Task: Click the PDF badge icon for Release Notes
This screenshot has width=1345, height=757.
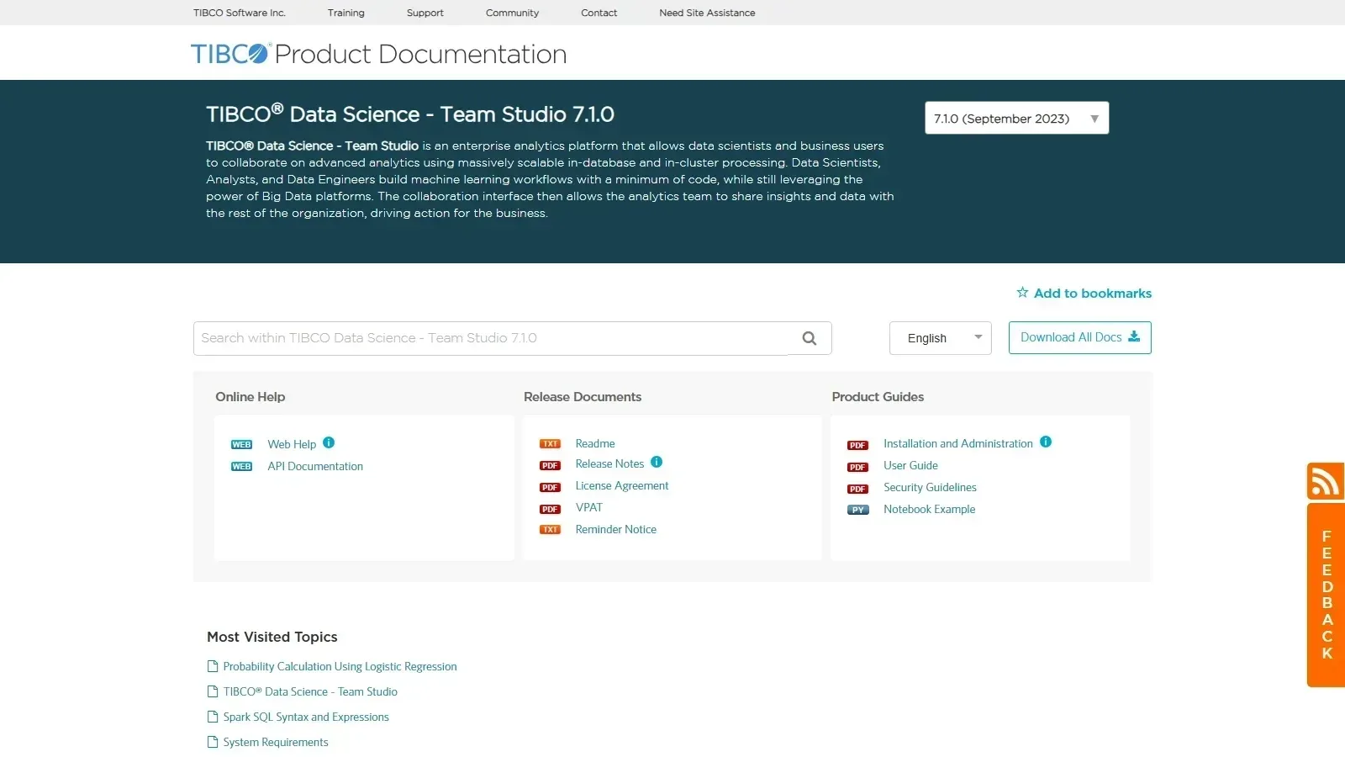Action: pyautogui.click(x=550, y=466)
